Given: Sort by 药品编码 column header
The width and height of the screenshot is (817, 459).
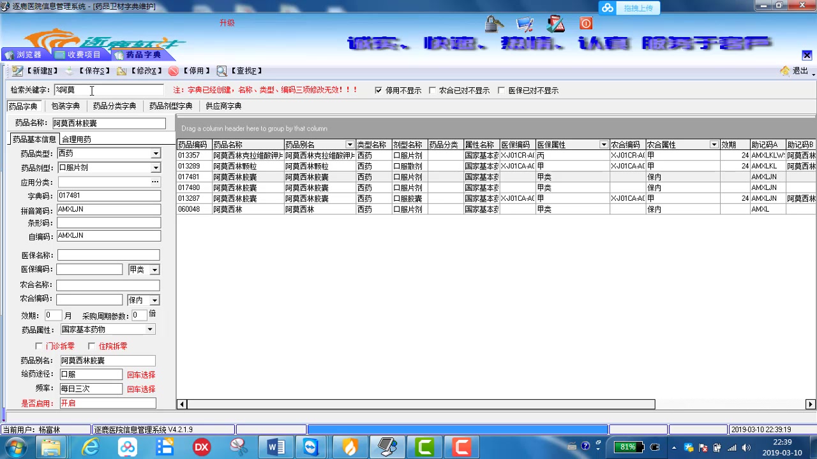Looking at the screenshot, I should point(194,145).
